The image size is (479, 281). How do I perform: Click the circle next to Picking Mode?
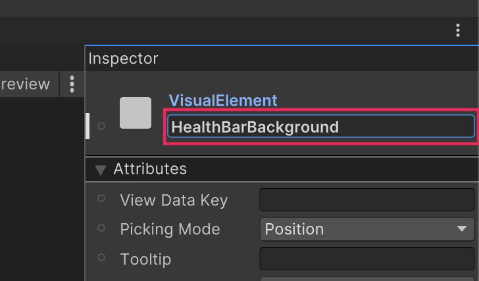[x=101, y=228]
